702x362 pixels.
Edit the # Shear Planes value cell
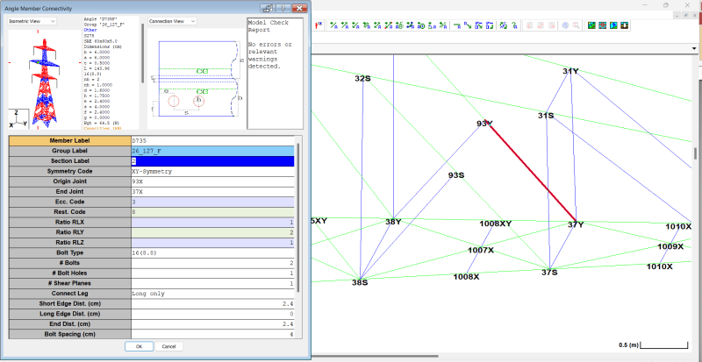click(212, 283)
